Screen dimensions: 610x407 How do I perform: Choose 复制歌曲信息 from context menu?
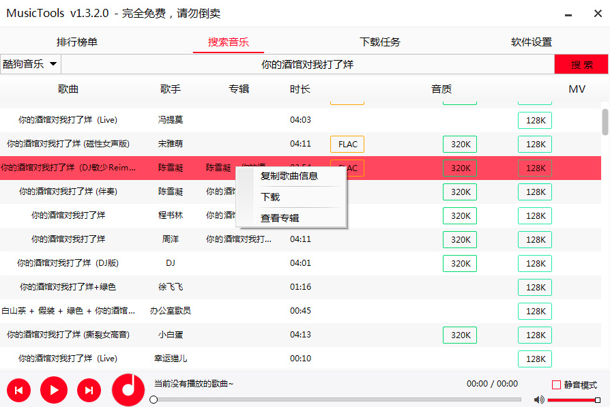(289, 176)
